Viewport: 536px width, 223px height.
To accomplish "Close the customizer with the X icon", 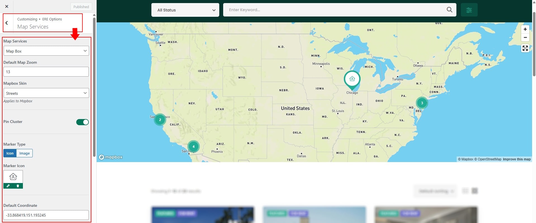I will [7, 6].
